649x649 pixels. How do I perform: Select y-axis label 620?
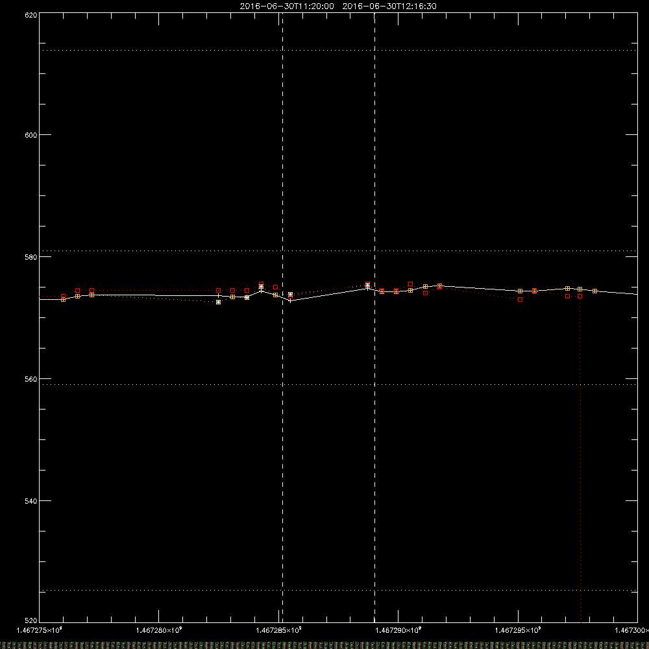[31, 15]
